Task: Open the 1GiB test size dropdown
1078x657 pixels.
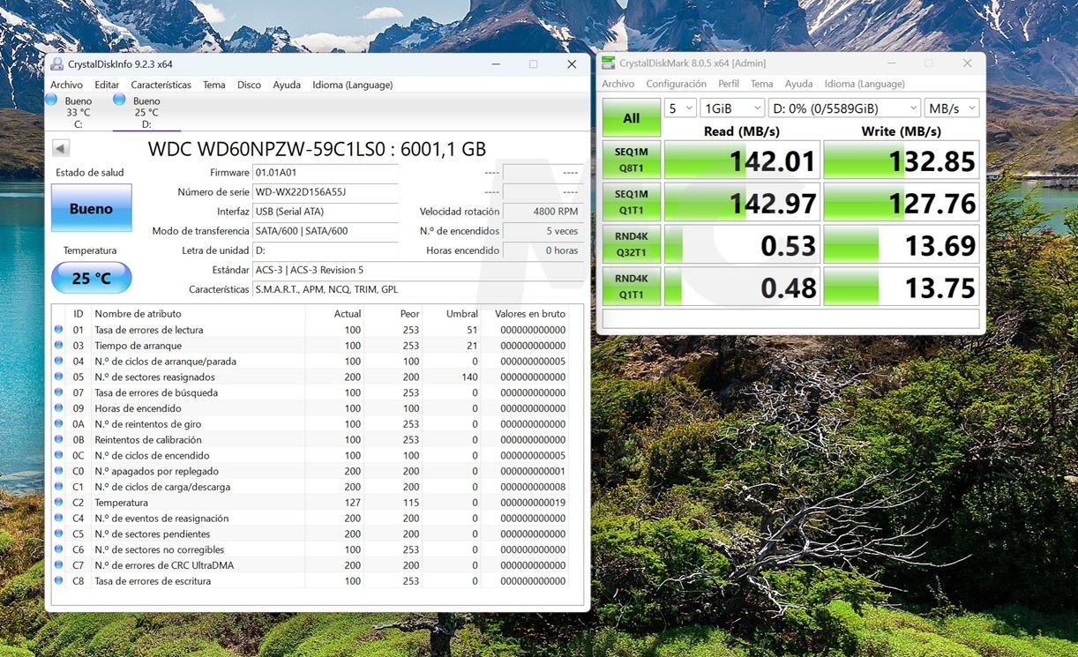Action: tap(731, 108)
